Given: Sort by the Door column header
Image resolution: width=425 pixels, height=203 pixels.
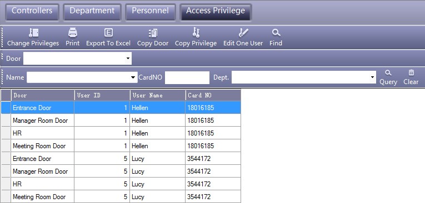Looking at the screenshot, I should pyautogui.click(x=43, y=95).
